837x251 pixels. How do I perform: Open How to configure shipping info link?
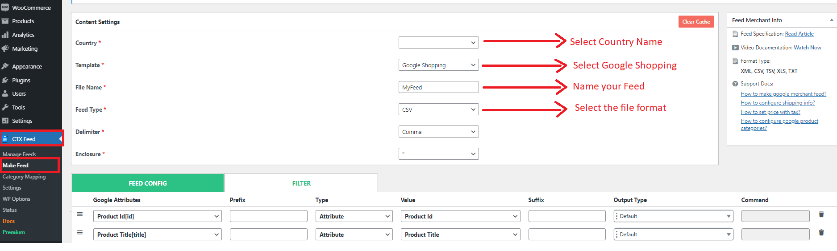tap(778, 103)
